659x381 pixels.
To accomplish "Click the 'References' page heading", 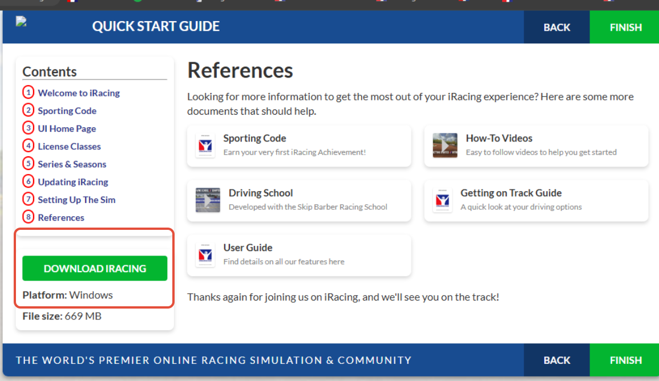I will click(x=240, y=70).
